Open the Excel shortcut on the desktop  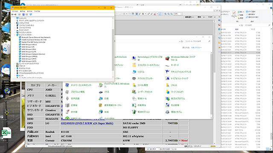coord(6,133)
